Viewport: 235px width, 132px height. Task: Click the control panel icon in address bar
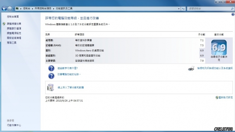coord(17,8)
